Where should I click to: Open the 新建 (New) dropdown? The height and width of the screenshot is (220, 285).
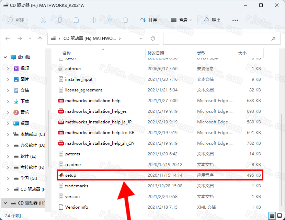click(x=18, y=20)
